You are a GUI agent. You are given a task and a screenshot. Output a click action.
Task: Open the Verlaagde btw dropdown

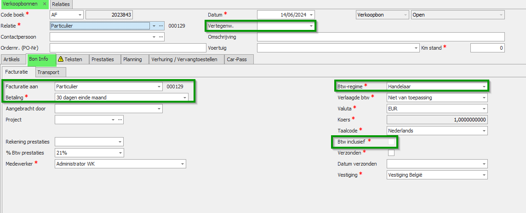(484, 98)
